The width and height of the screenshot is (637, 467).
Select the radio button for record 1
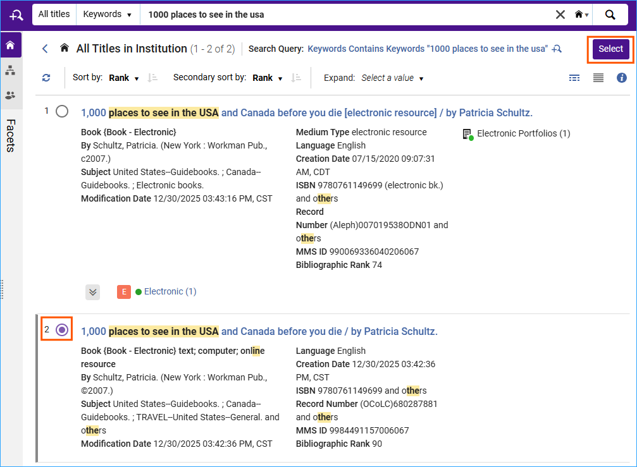pos(61,111)
